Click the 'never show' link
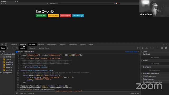 [x=133, y=52]
